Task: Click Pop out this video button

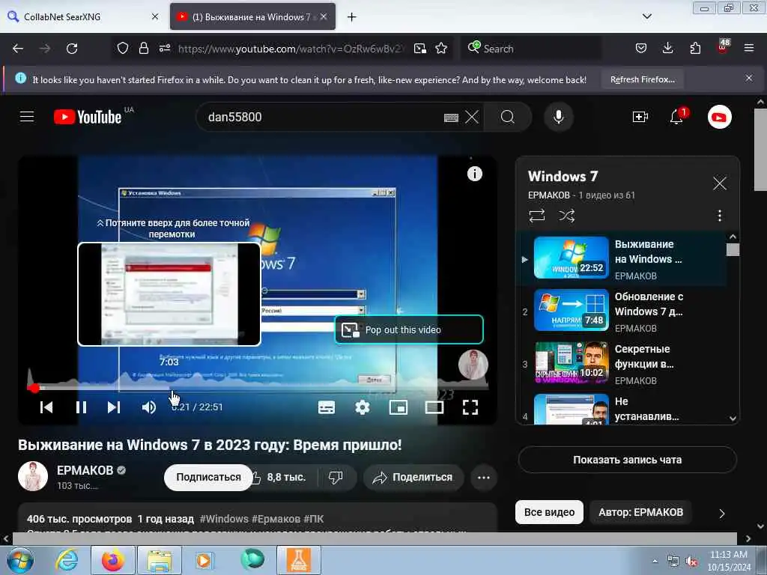Action: coord(409,330)
